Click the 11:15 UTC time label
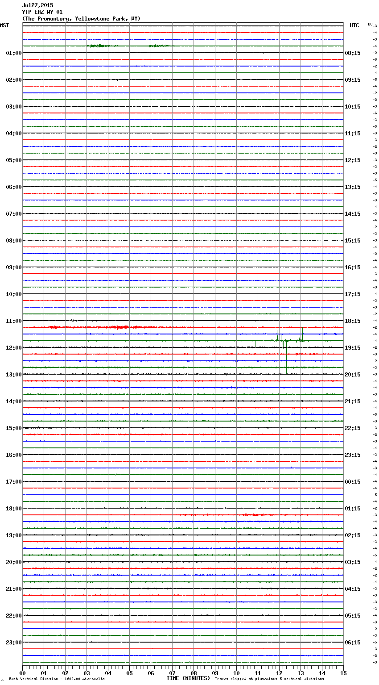This screenshot has height=685, width=379. point(353,134)
